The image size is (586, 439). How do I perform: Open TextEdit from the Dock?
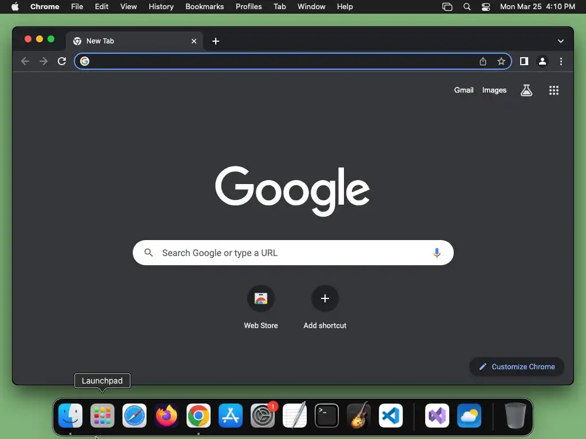click(295, 416)
